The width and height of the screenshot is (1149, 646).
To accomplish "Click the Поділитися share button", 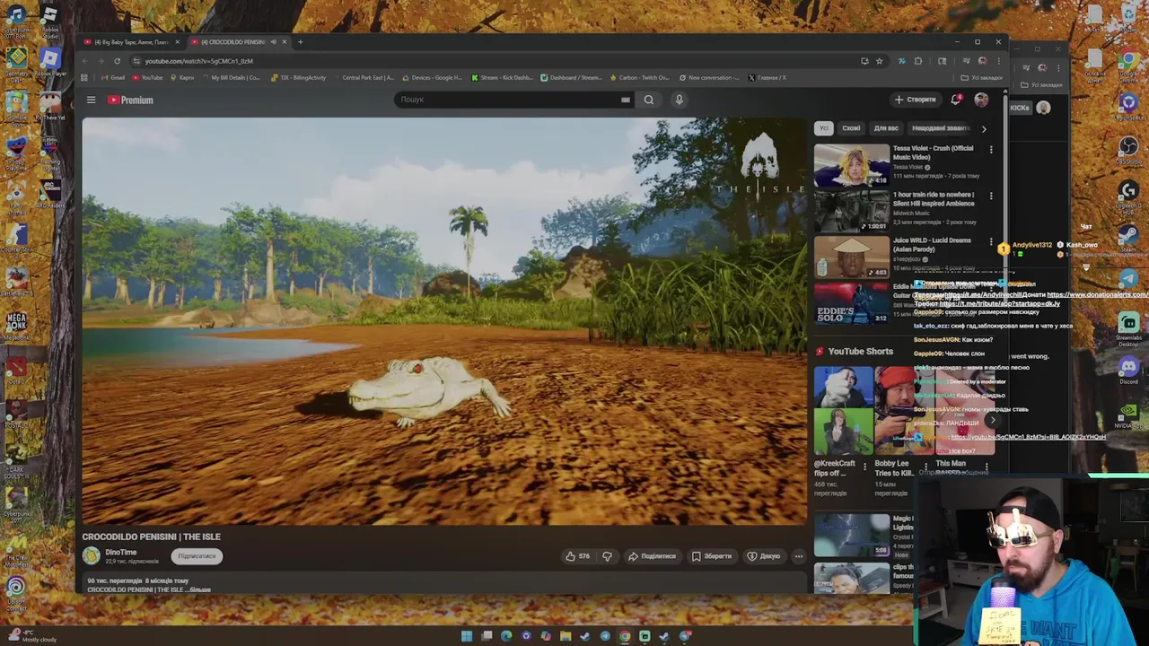I will [652, 556].
